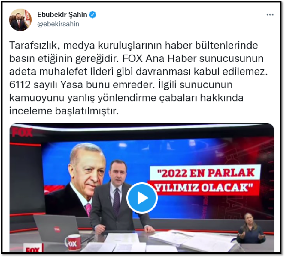285x257 pixels.
Task: Click "inceleme başlatılmıştır." in the tweet's last line
Action: pyautogui.click(x=64, y=111)
